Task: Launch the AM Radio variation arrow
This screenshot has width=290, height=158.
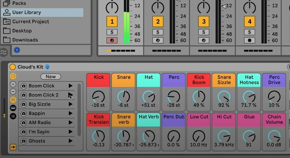Action: (70, 123)
